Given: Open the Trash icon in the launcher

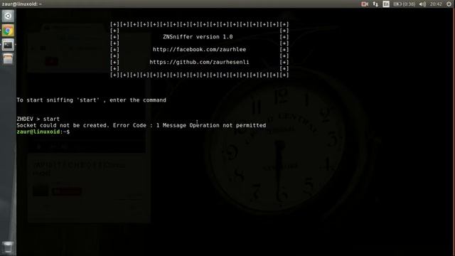Looking at the screenshot, I should point(8,247).
